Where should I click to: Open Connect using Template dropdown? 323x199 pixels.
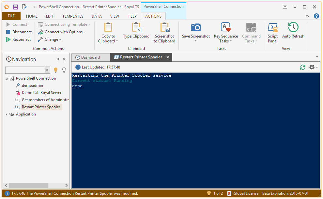[x=64, y=24]
